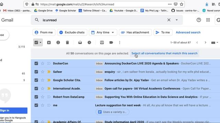220x123 pixels.
Task: Open the 'Uses a variety o...' attachment chip
Action: pos(112,112)
